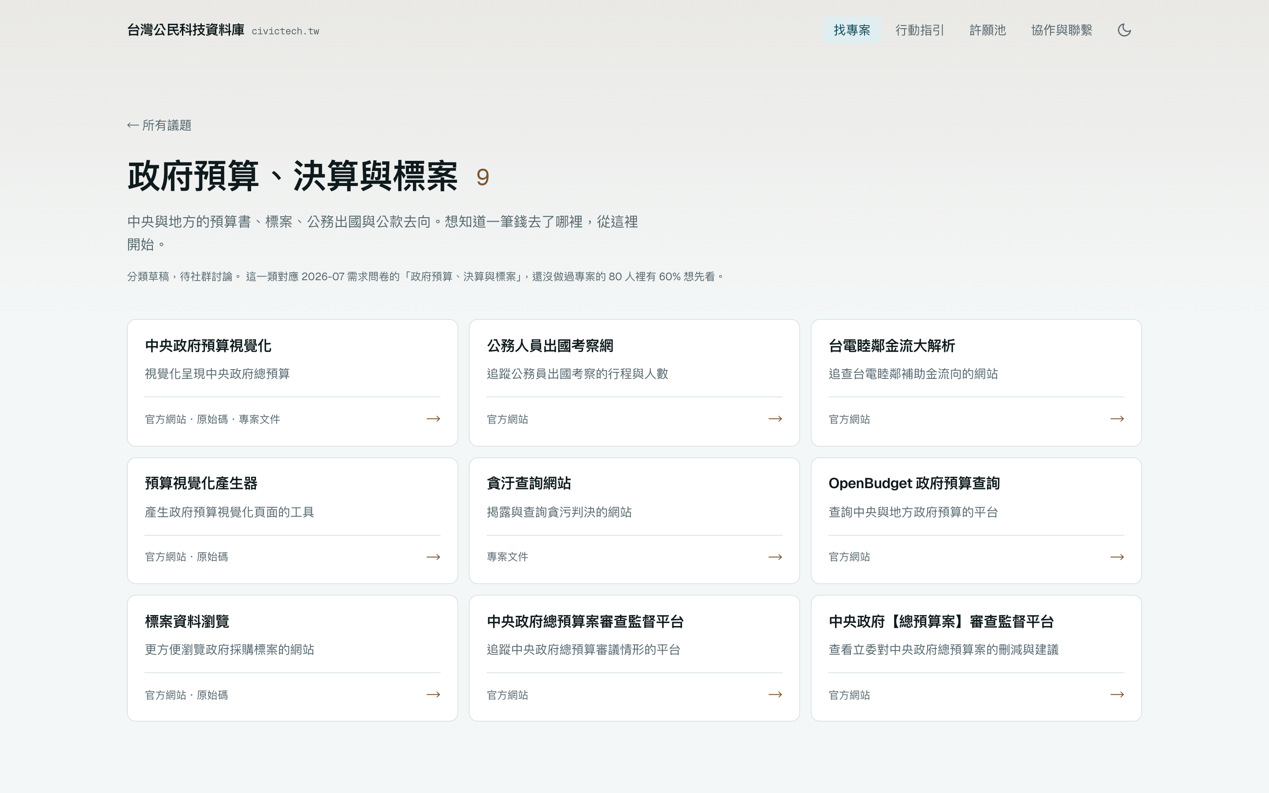This screenshot has height=793, width=1269.
Task: Open the 許願池 navigation item
Action: click(x=987, y=30)
